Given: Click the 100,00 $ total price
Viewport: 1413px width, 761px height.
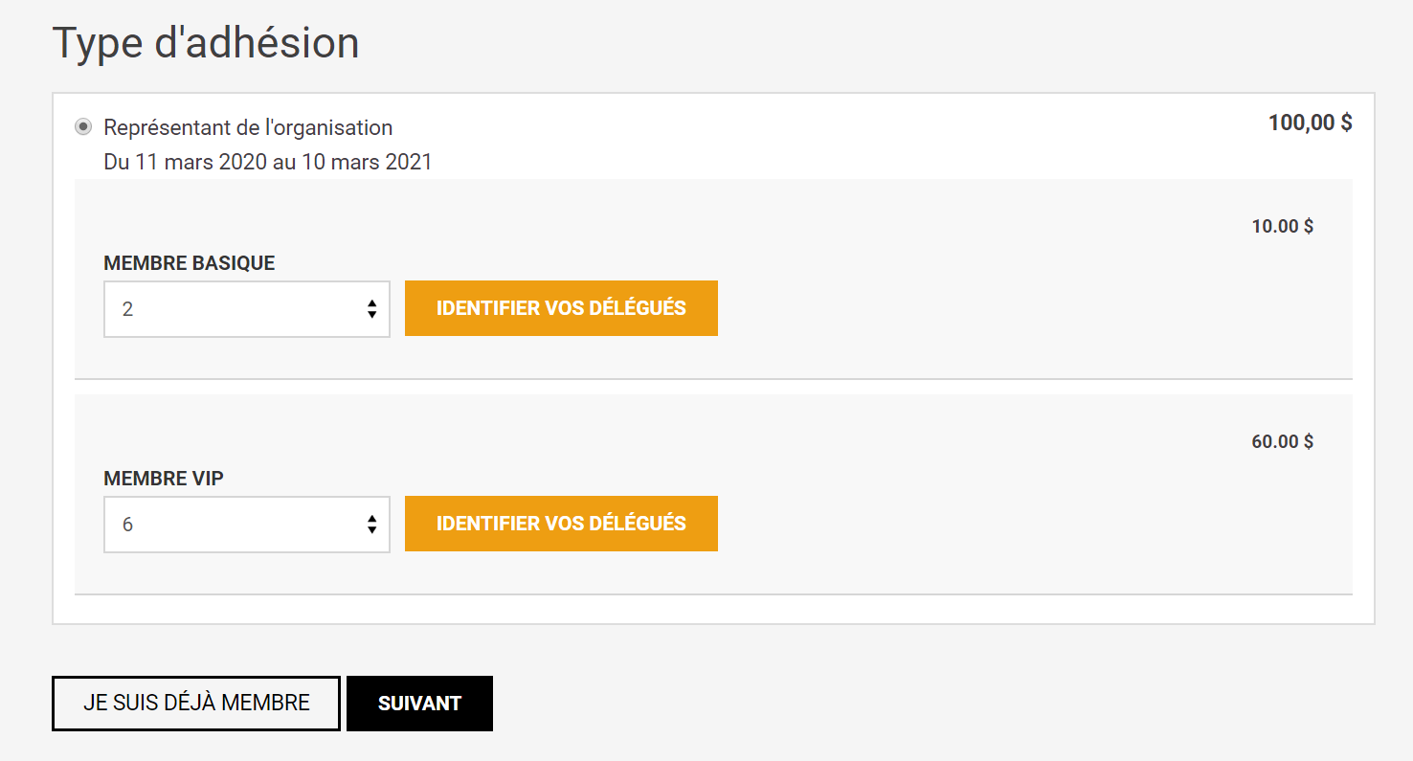Looking at the screenshot, I should [1310, 123].
